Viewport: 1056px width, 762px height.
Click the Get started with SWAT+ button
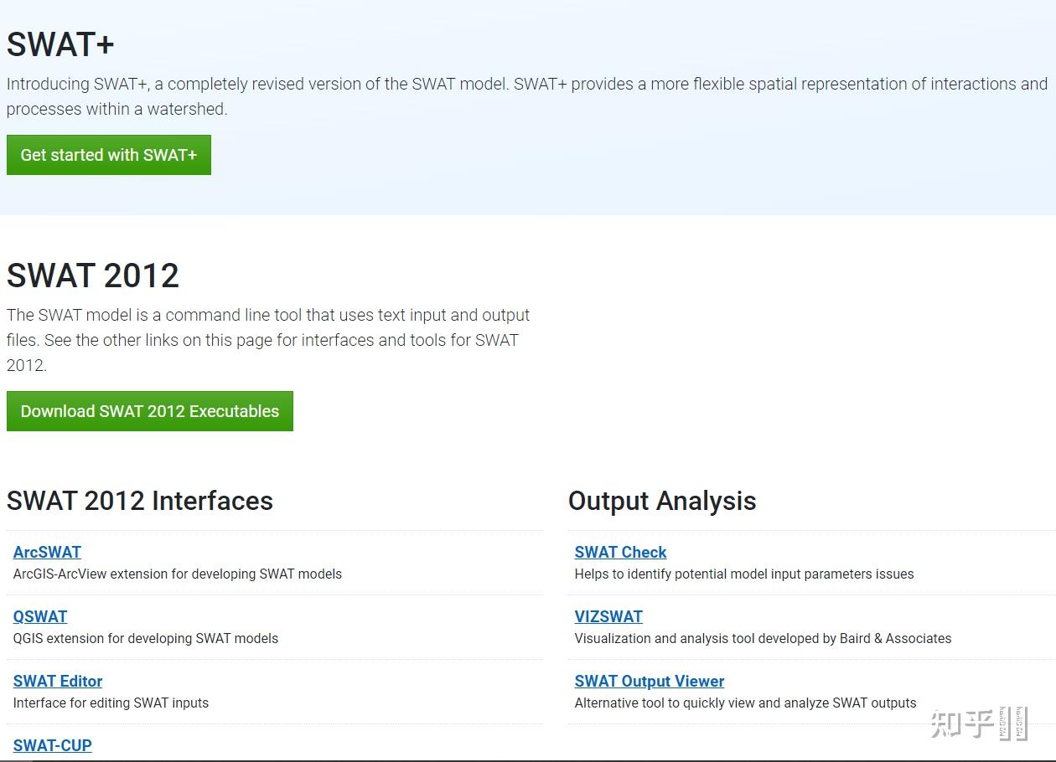tap(109, 155)
